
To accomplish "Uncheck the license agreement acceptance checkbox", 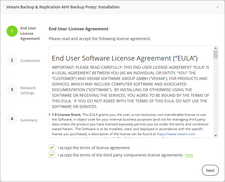I will pyautogui.click(x=52, y=148).
